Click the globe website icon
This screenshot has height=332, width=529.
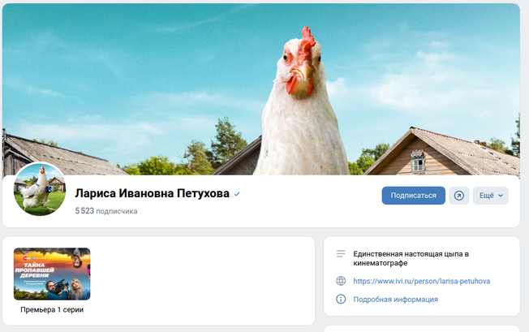click(x=341, y=281)
